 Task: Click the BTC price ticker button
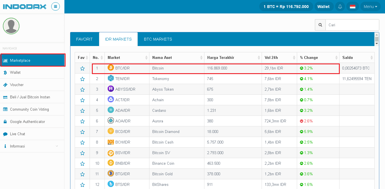(286, 7)
